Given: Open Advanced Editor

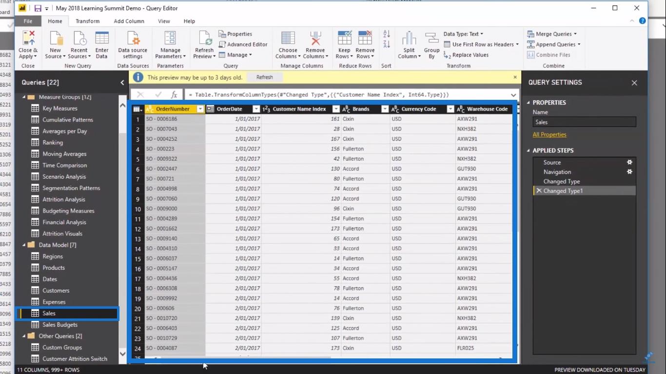Looking at the screenshot, I should tap(243, 44).
